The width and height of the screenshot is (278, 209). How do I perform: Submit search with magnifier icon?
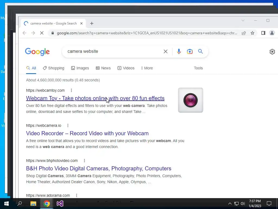201,51
